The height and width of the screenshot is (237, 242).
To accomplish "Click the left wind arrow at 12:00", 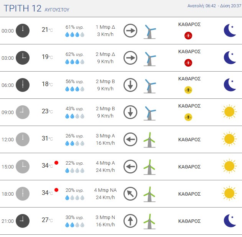I will tap(130, 139).
